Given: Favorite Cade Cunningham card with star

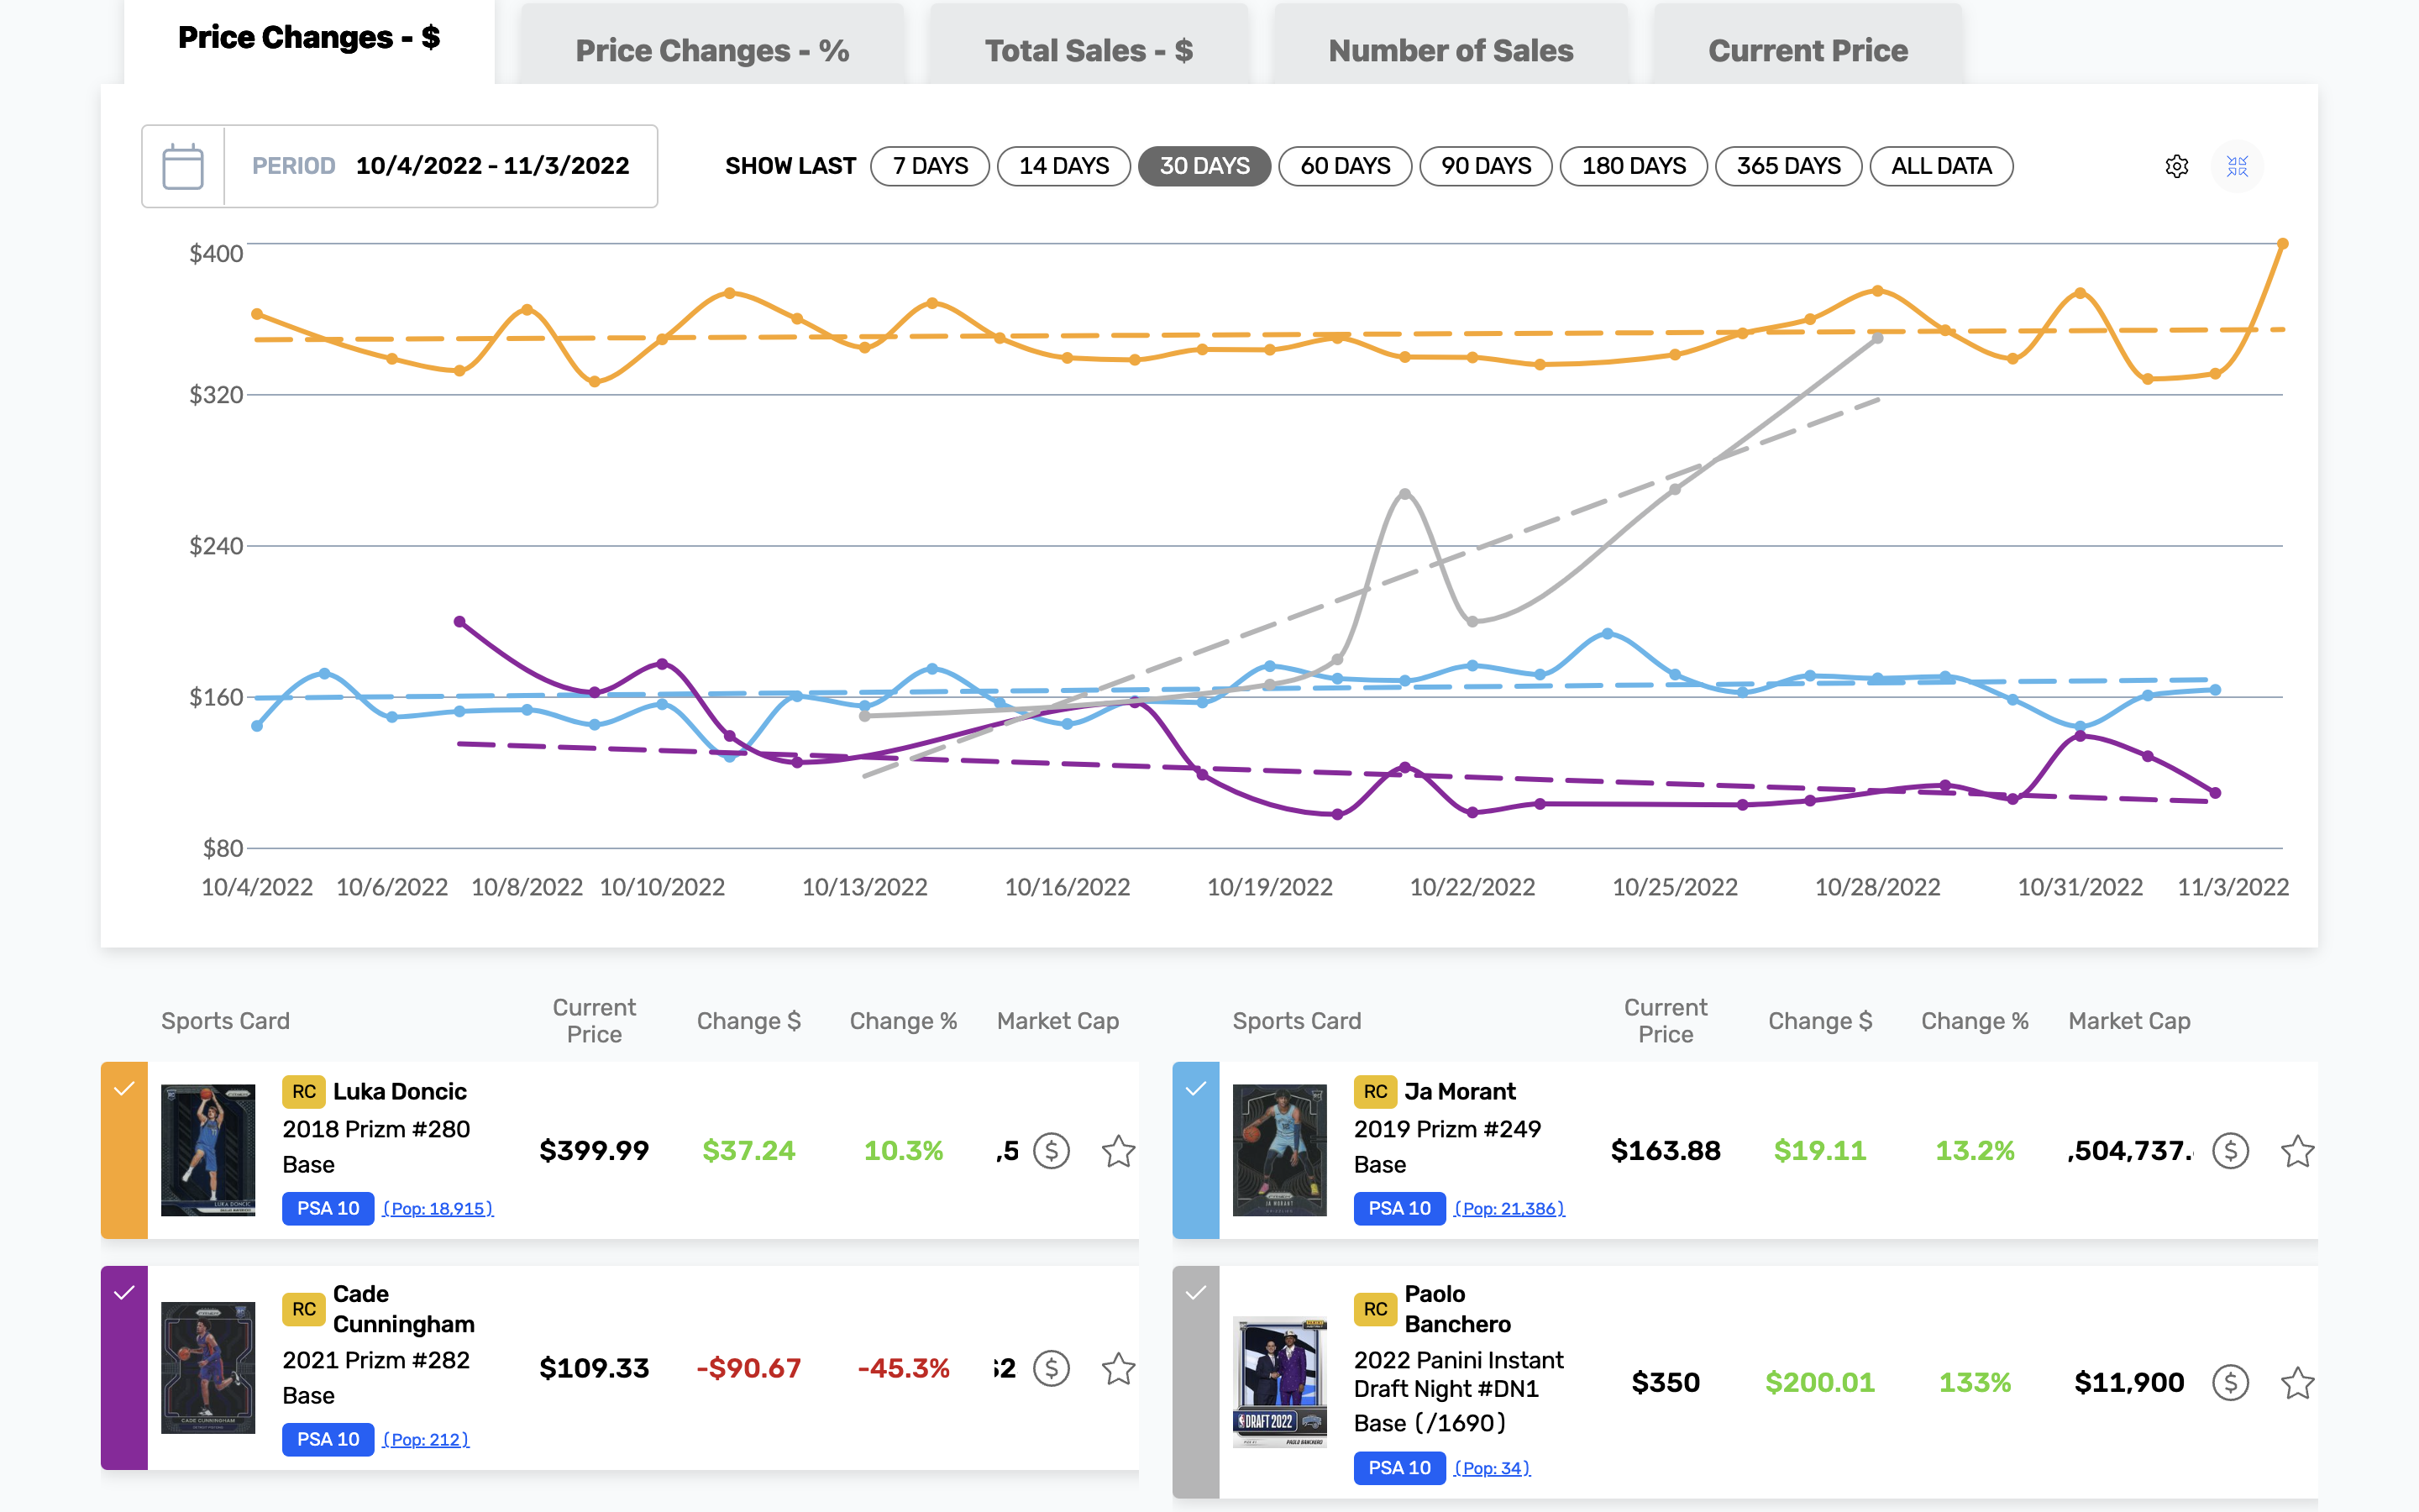Looking at the screenshot, I should point(1119,1368).
